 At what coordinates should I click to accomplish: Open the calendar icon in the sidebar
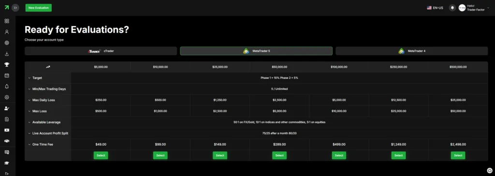click(x=7, y=75)
